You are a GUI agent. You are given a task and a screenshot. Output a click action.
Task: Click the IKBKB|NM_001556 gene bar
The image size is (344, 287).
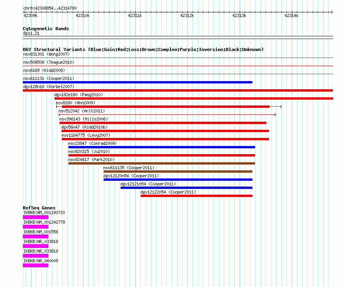[x=36, y=236]
